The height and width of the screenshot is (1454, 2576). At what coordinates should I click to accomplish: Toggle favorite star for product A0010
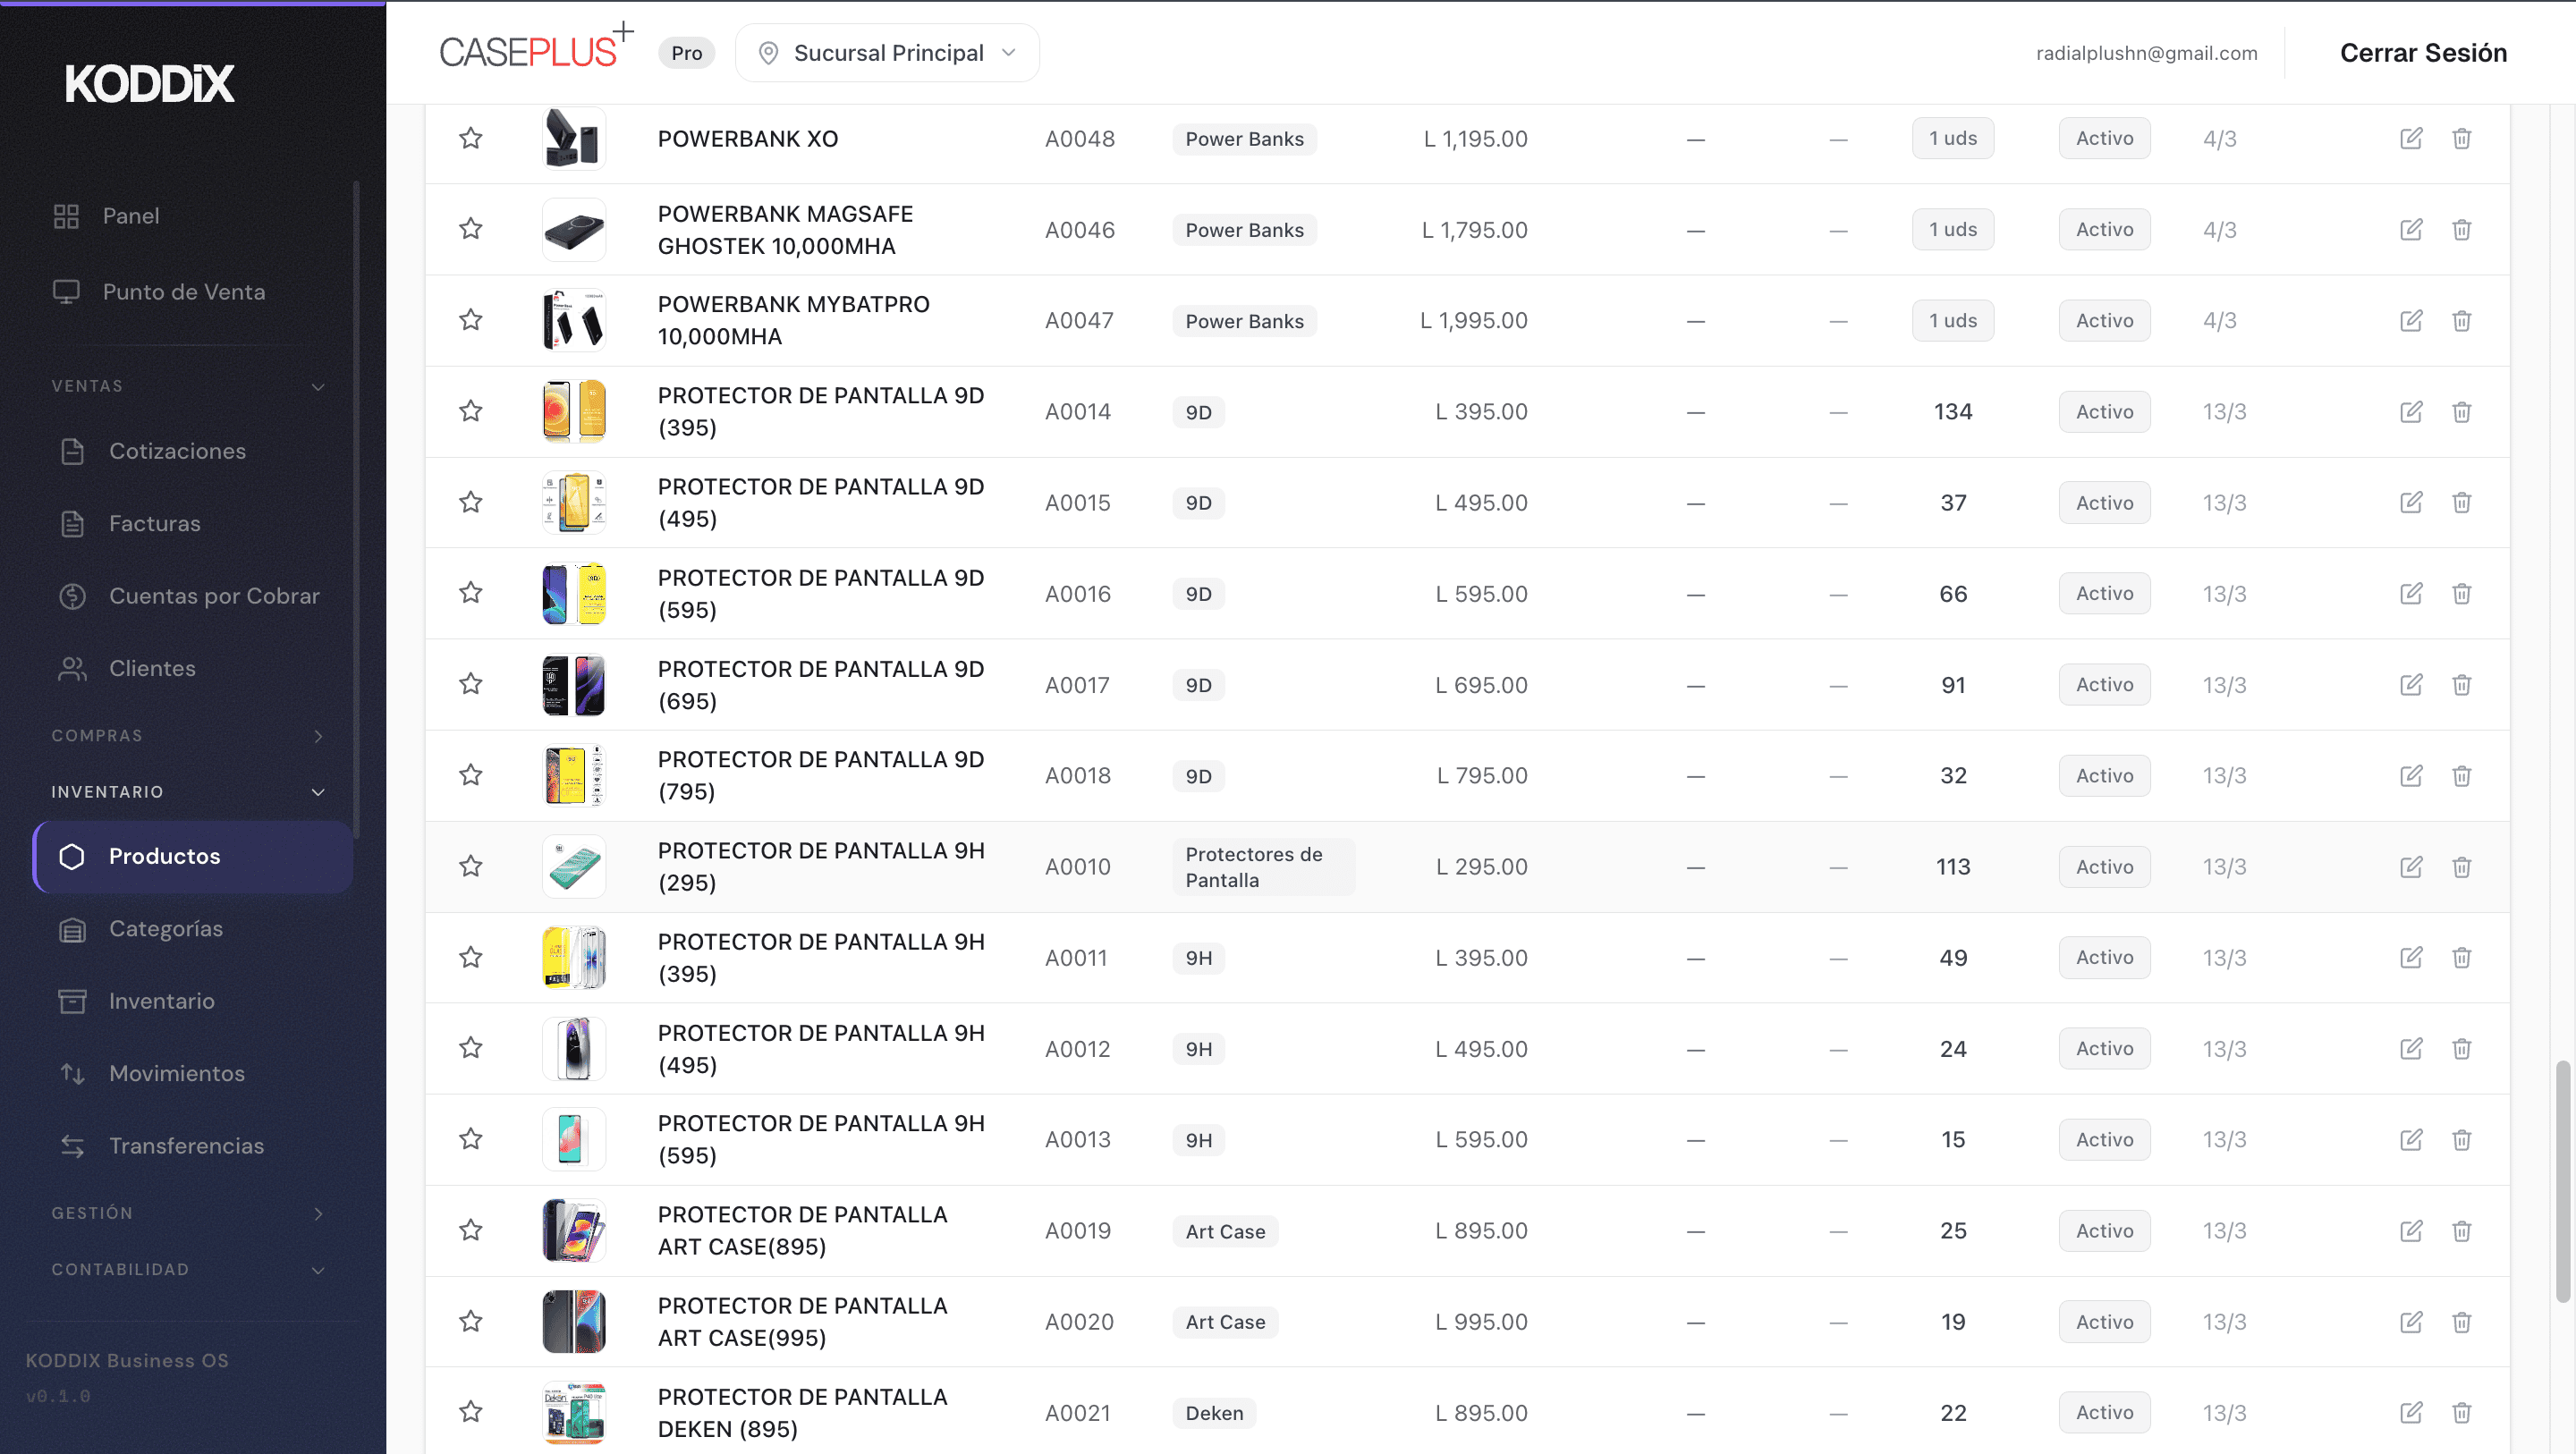471,866
